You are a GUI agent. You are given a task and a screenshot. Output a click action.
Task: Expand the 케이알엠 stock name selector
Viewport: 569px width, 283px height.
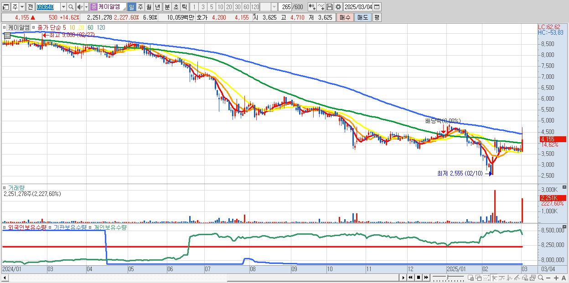pyautogui.click(x=108, y=7)
